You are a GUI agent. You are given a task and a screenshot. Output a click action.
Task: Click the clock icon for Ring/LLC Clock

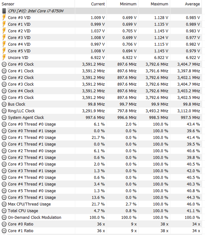click(x=4, y=111)
